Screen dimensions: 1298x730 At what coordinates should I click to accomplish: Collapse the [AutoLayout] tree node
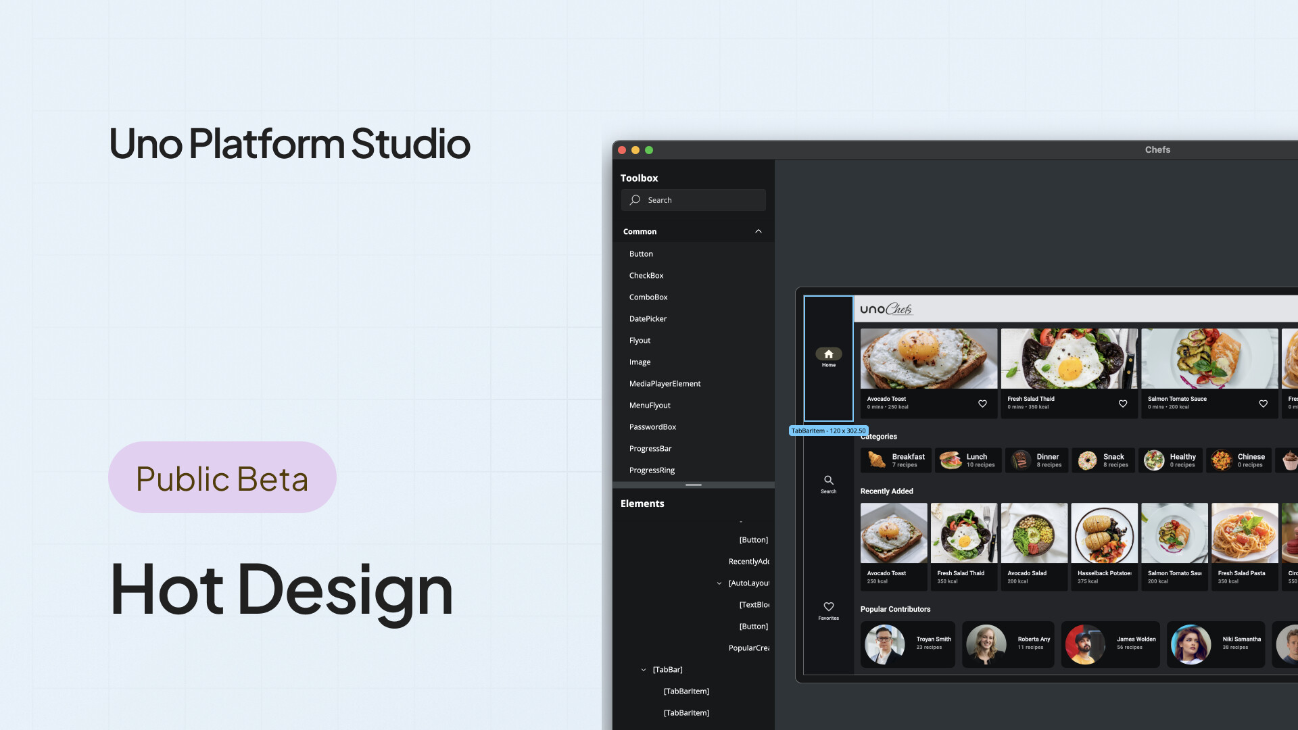[719, 583]
